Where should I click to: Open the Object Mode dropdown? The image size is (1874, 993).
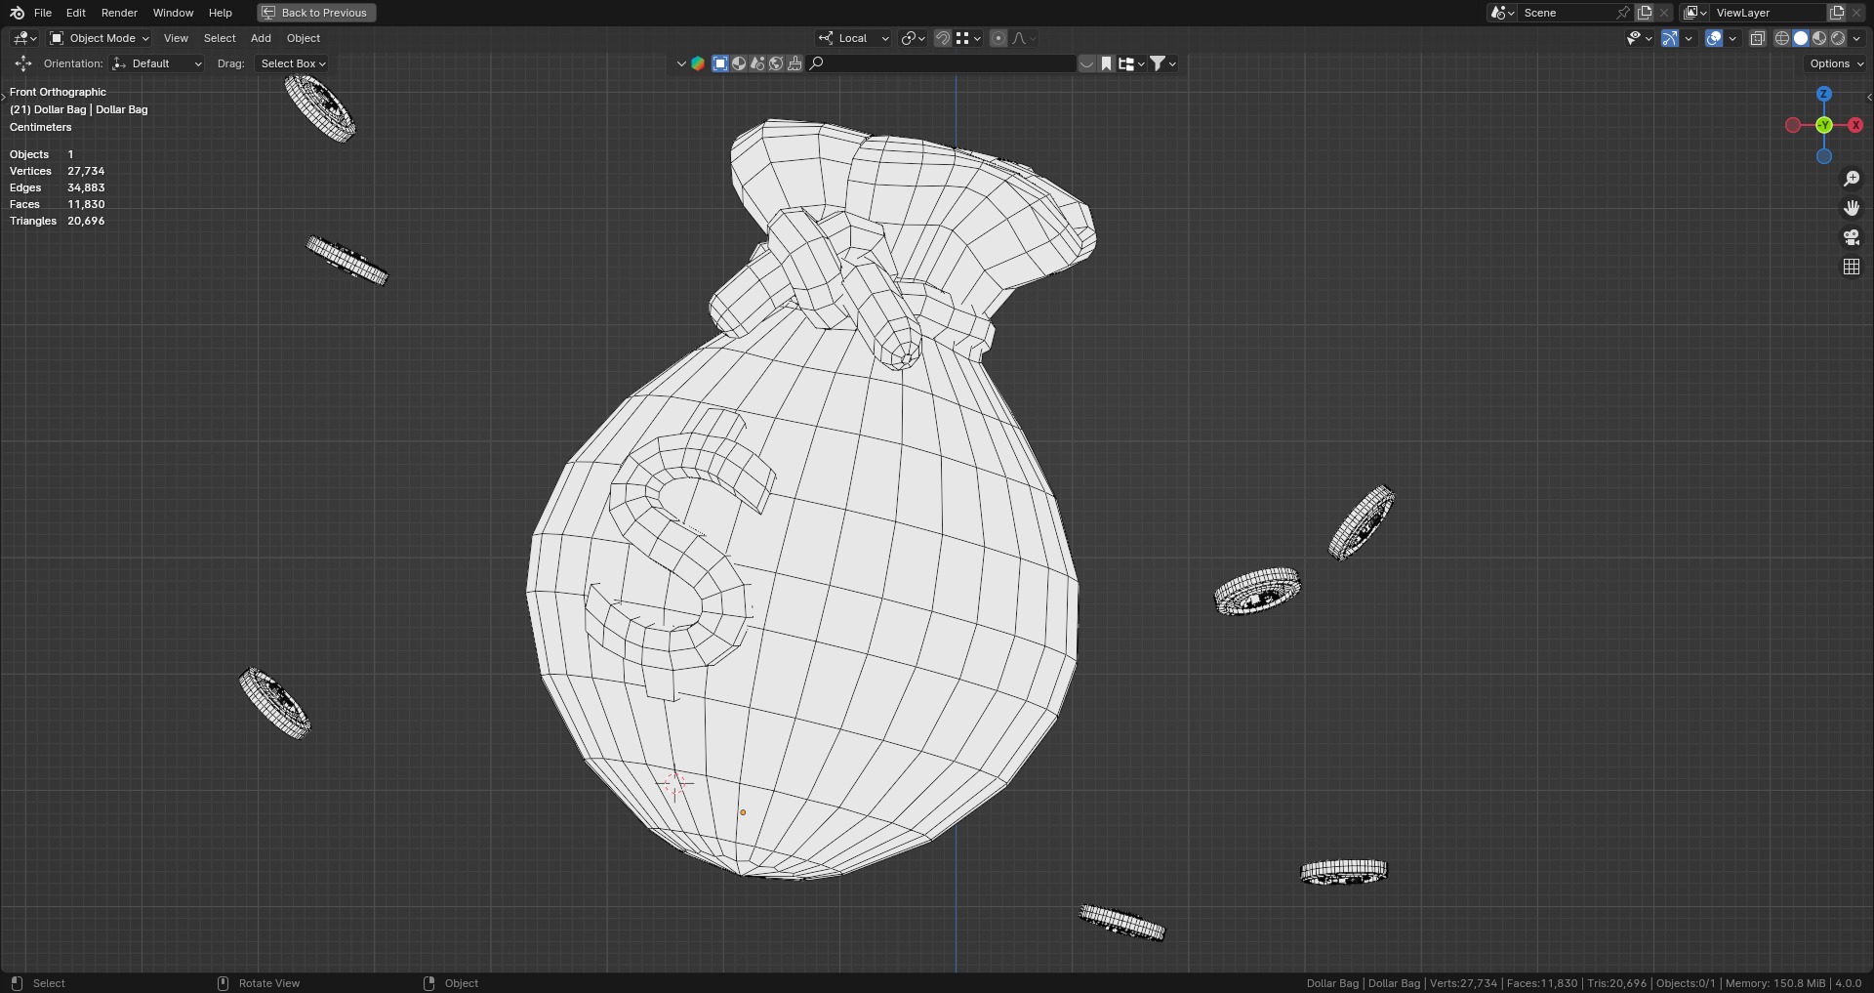click(x=100, y=38)
